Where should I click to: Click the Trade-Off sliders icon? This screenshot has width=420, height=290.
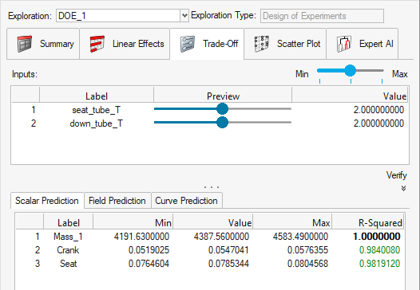click(187, 44)
